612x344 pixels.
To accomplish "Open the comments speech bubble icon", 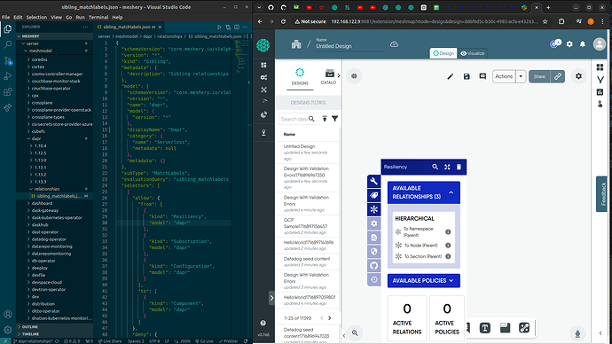I will tap(483, 76).
